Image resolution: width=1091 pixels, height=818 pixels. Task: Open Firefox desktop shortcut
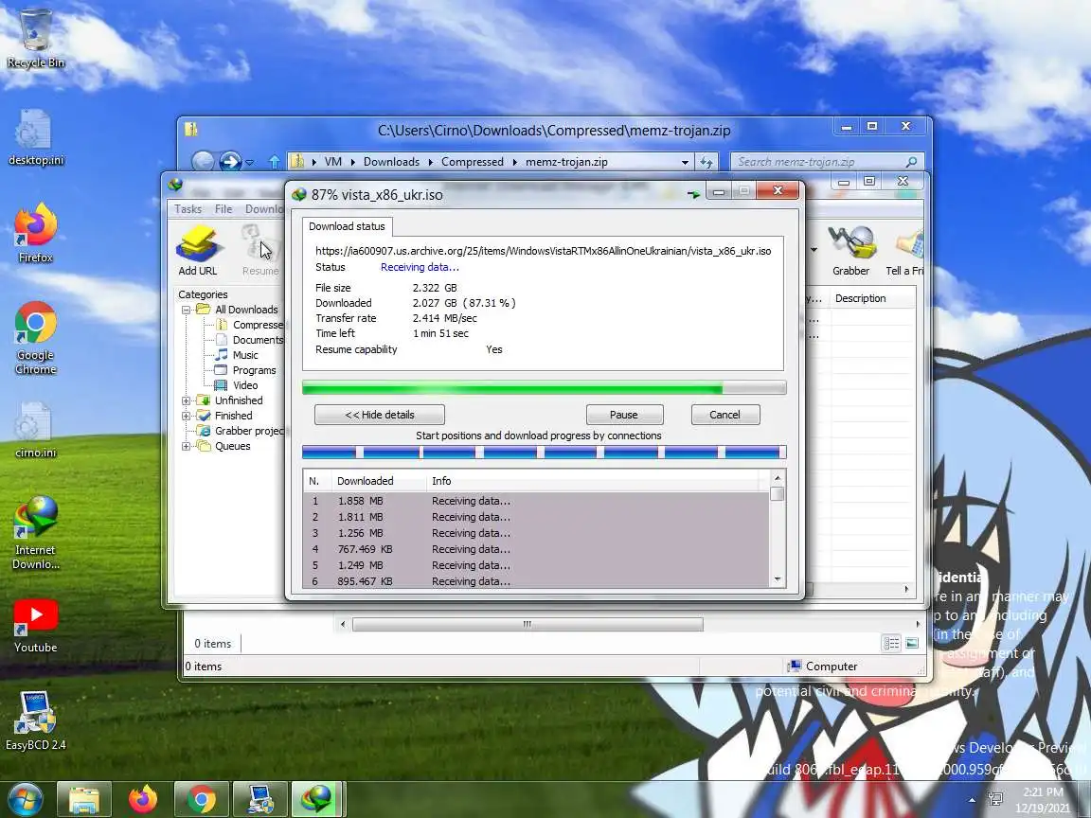(x=35, y=233)
